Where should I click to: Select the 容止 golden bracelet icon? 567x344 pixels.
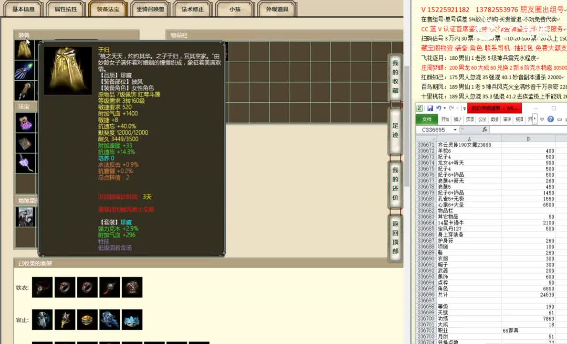(x=87, y=319)
